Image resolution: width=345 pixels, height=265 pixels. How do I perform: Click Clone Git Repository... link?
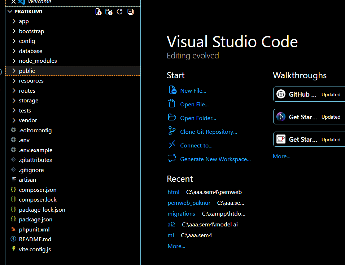tap(209, 132)
